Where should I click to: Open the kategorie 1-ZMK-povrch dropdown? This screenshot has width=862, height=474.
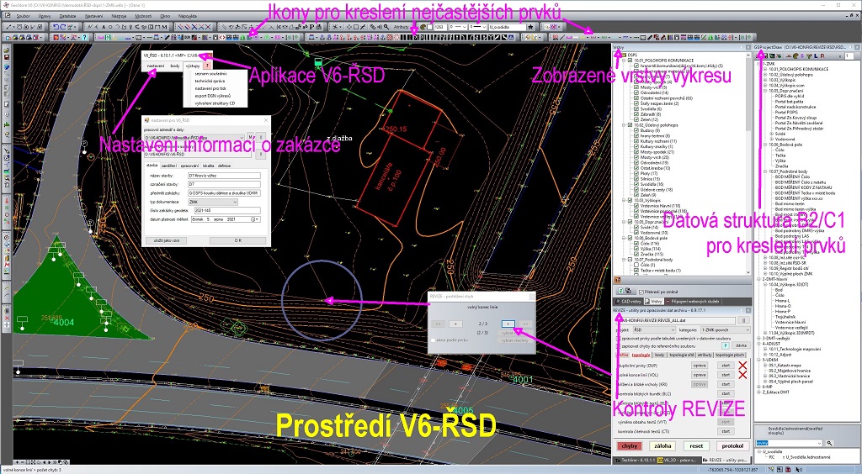(x=725, y=329)
